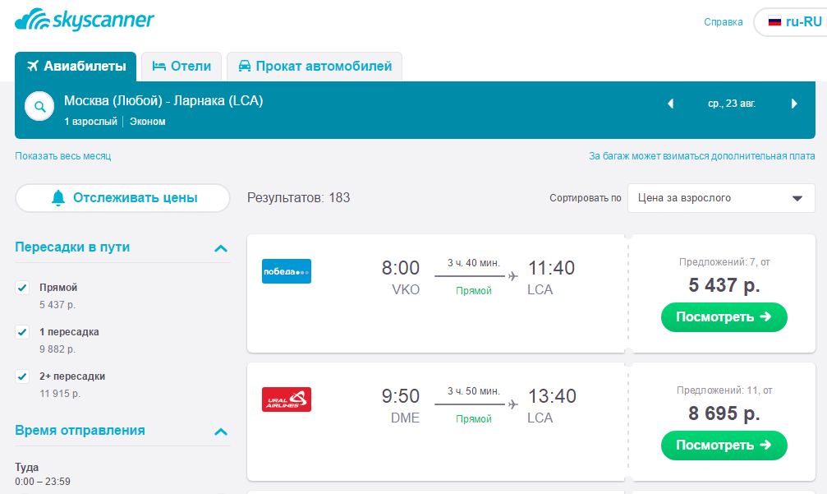Click the Russian flag icon

click(774, 22)
